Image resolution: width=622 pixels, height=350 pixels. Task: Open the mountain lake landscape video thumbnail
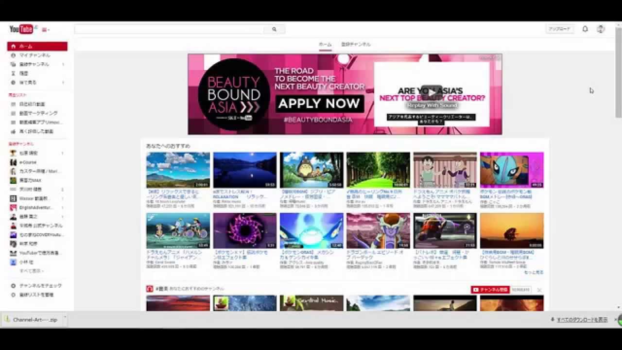pos(178,170)
